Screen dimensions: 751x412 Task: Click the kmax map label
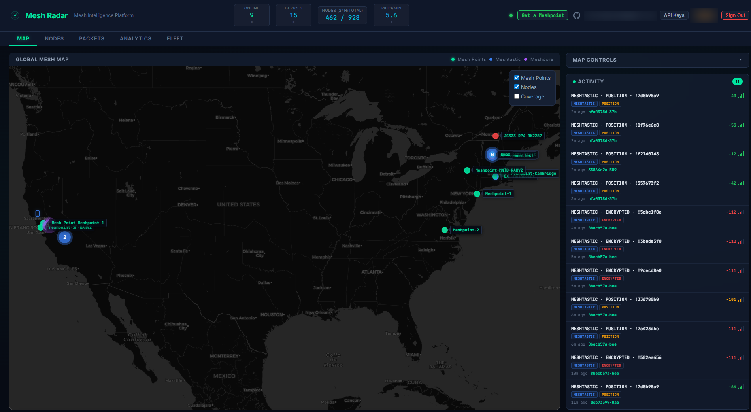click(505, 155)
